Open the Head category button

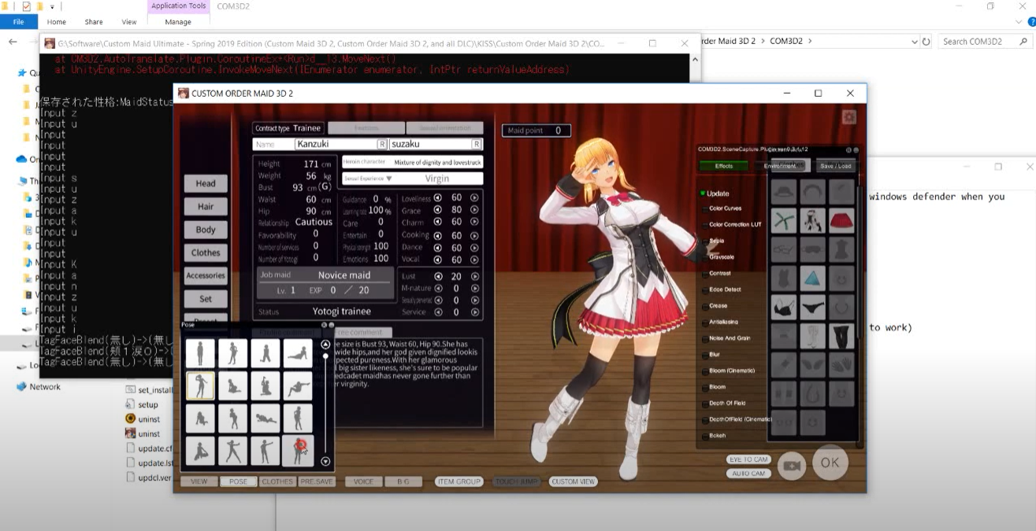click(206, 183)
